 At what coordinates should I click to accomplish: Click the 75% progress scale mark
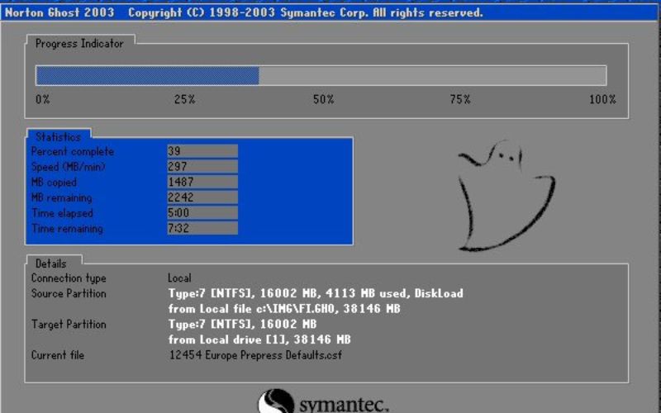(460, 99)
